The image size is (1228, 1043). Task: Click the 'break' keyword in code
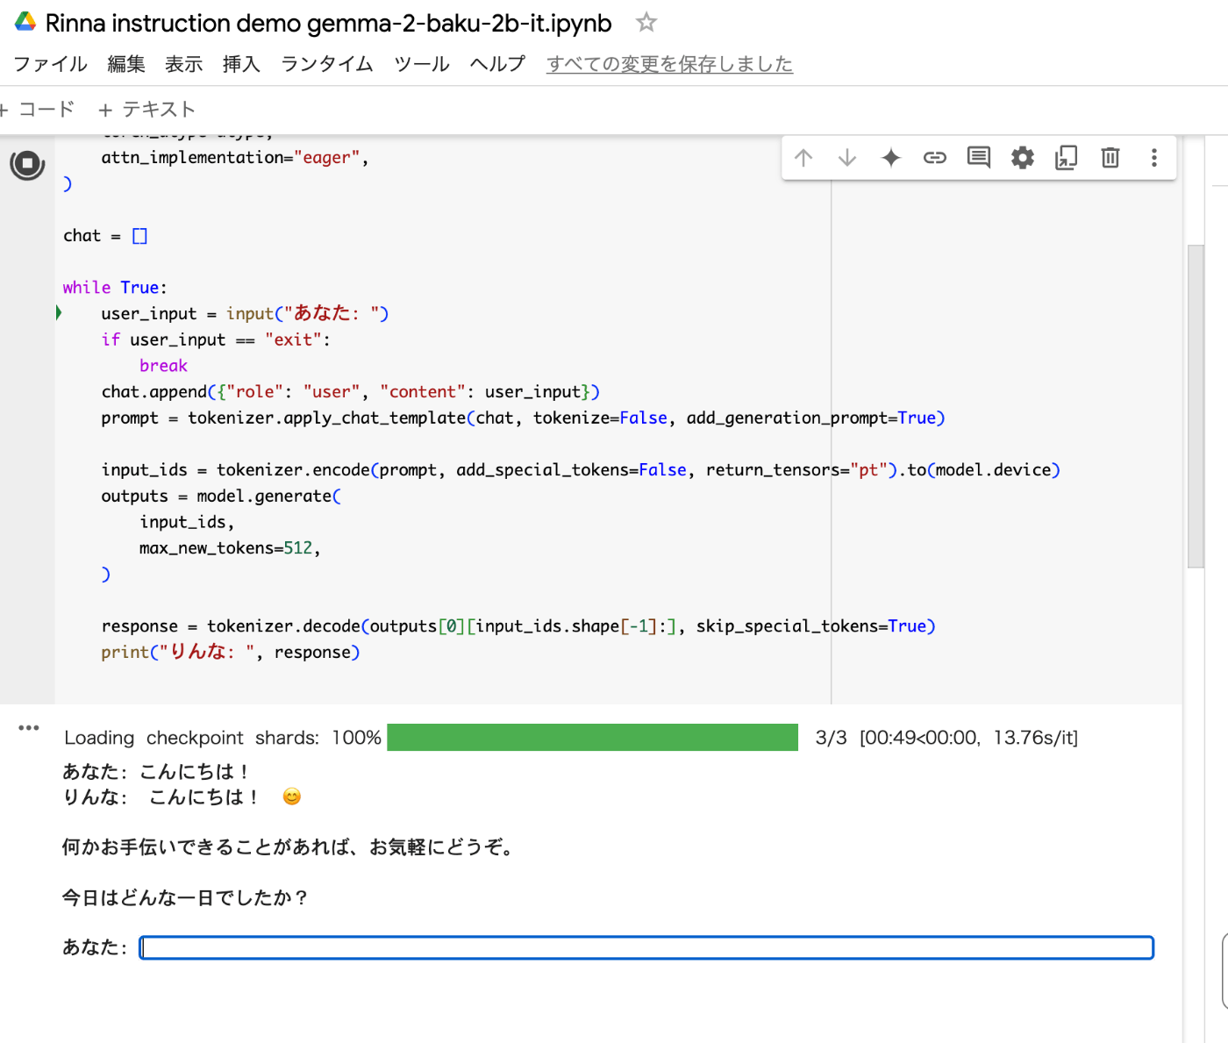coord(163,366)
